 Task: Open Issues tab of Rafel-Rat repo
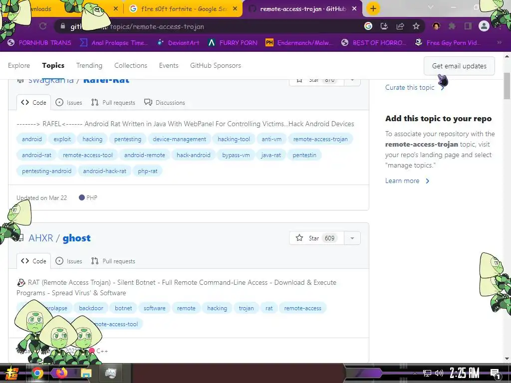pos(69,102)
